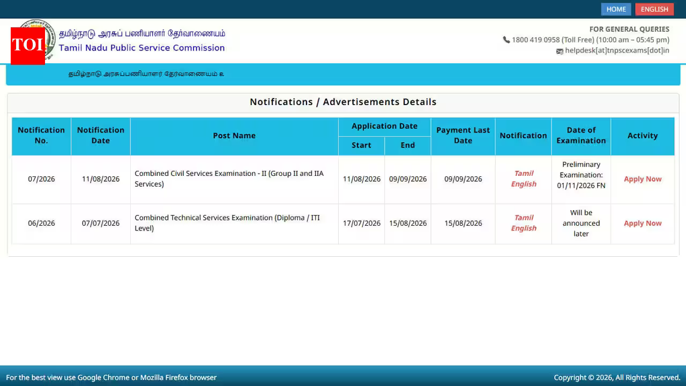Screen dimensions: 686x386
Task: Click payment last date 15/08/2026
Action: click(x=463, y=223)
